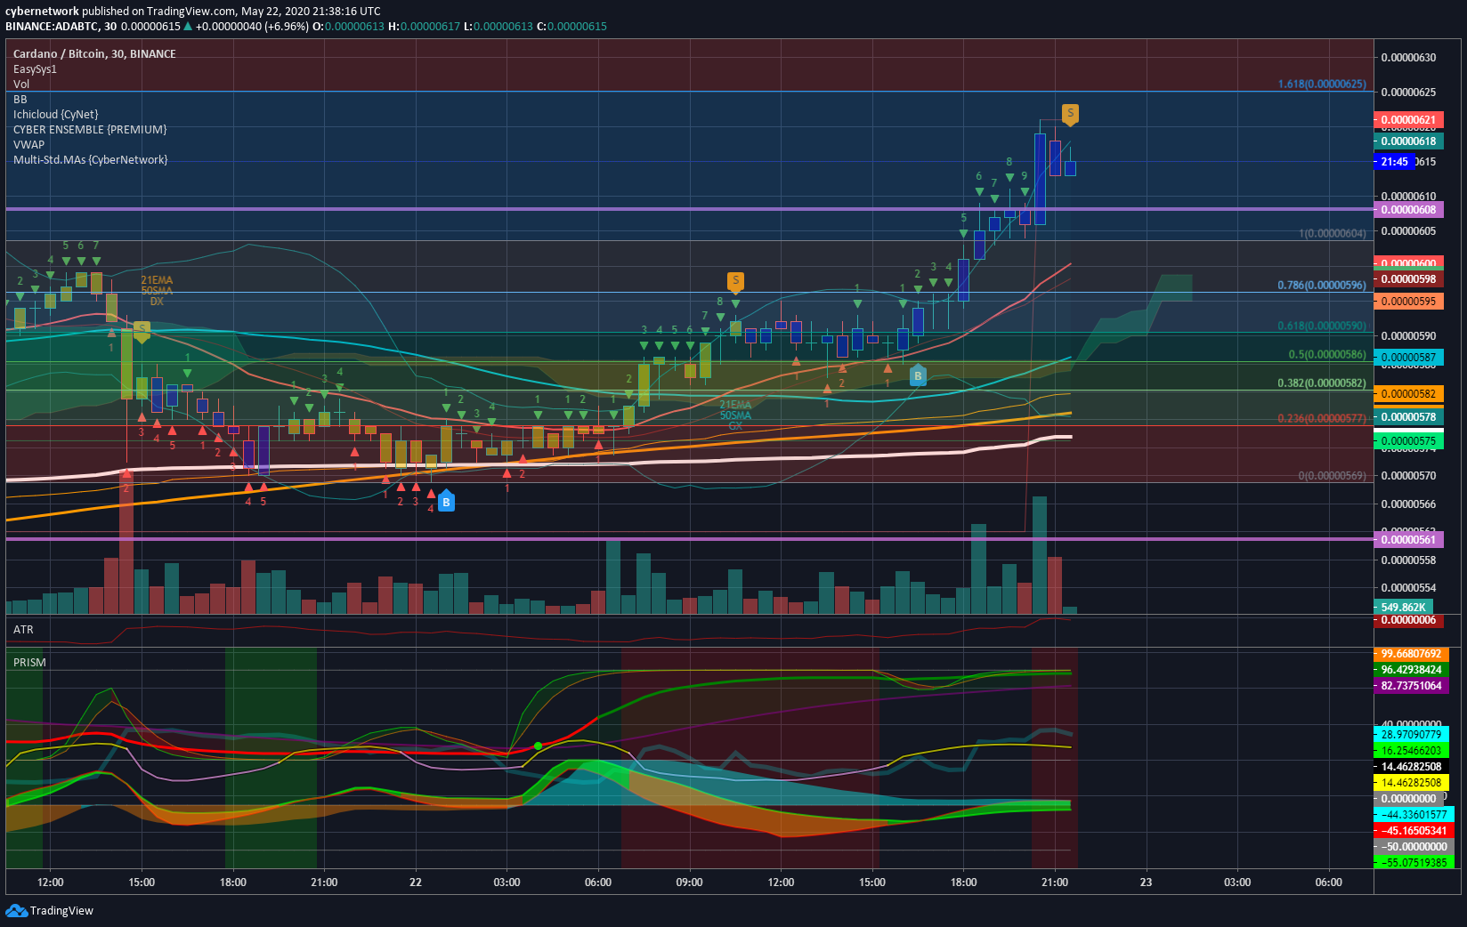1467x927 pixels.
Task: Select the 'Cardano / Bitcoin, 30, BINANCE' title
Action: click(x=94, y=54)
